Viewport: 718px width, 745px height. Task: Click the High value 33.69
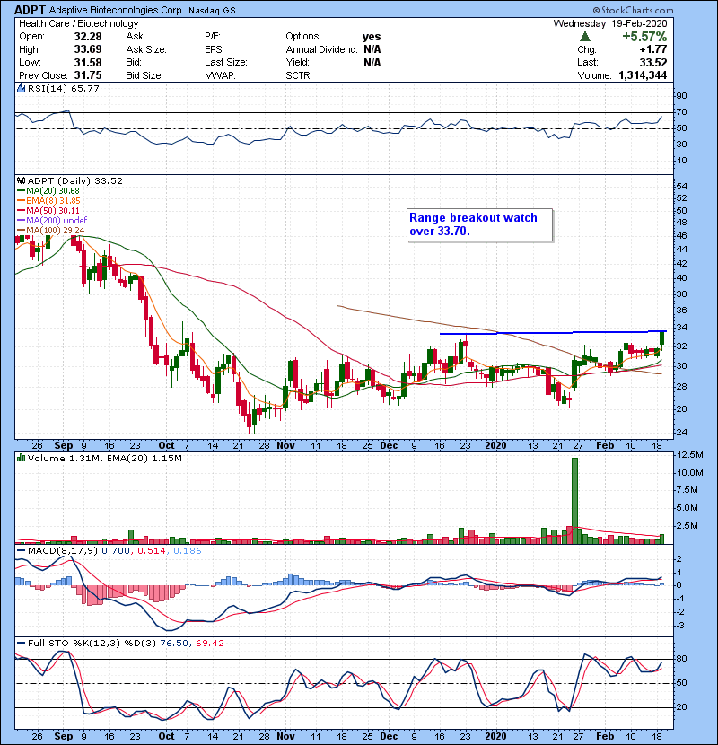click(x=88, y=49)
